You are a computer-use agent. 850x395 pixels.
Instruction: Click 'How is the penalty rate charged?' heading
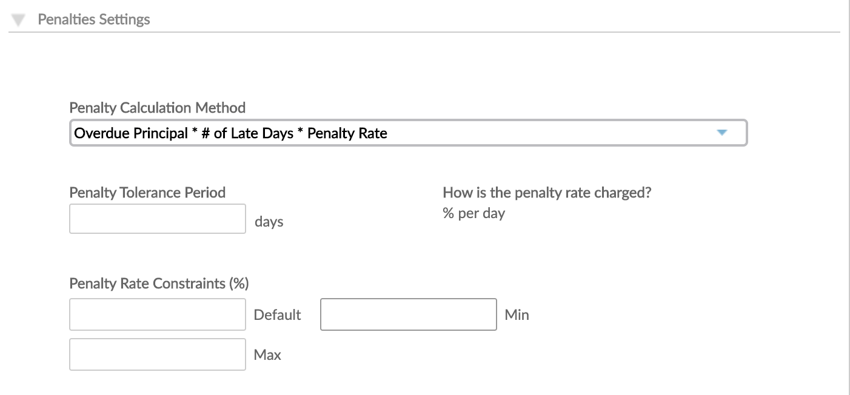click(546, 192)
